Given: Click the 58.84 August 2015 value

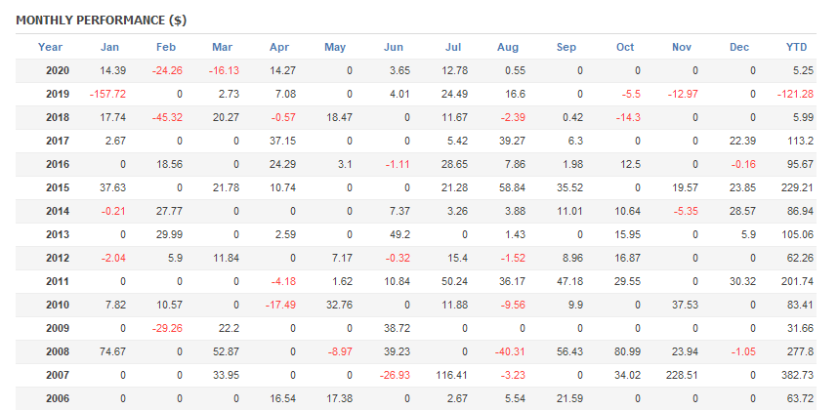Looking at the screenshot, I should (x=513, y=188).
